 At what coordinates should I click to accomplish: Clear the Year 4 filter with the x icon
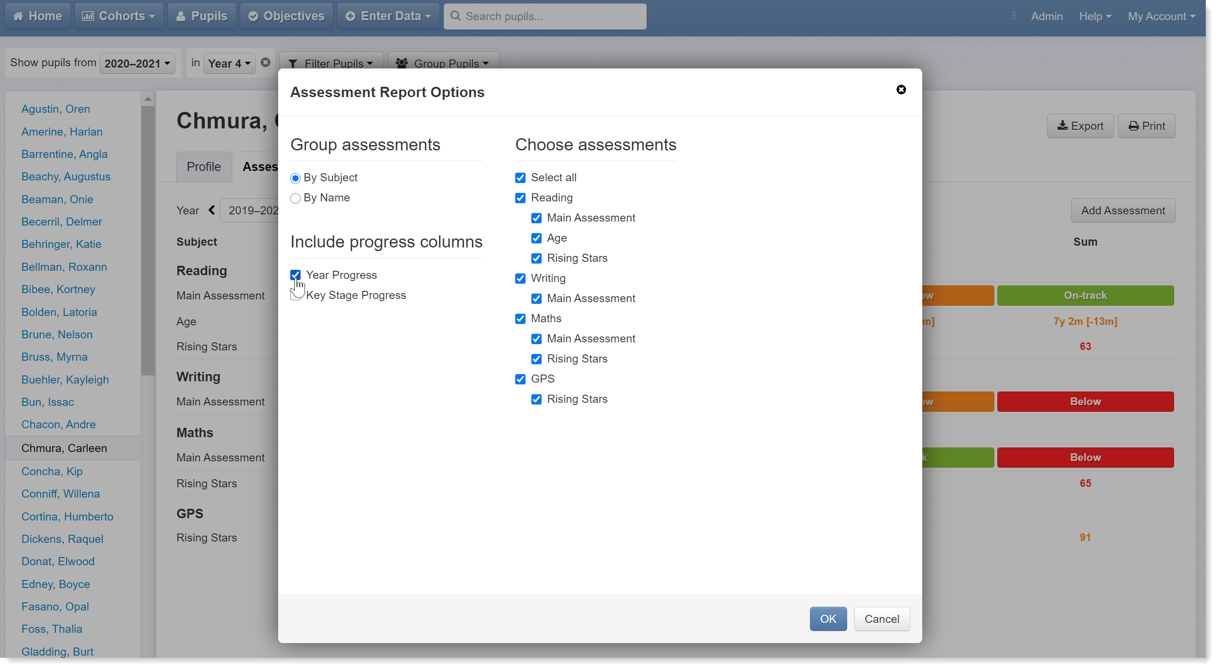(x=266, y=62)
